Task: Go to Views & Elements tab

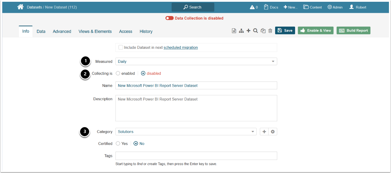Action: [x=95, y=32]
